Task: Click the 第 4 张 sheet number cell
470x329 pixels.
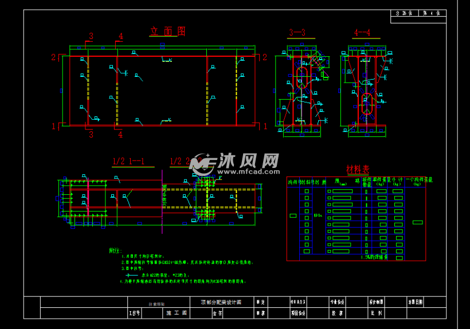Action: (x=432, y=13)
